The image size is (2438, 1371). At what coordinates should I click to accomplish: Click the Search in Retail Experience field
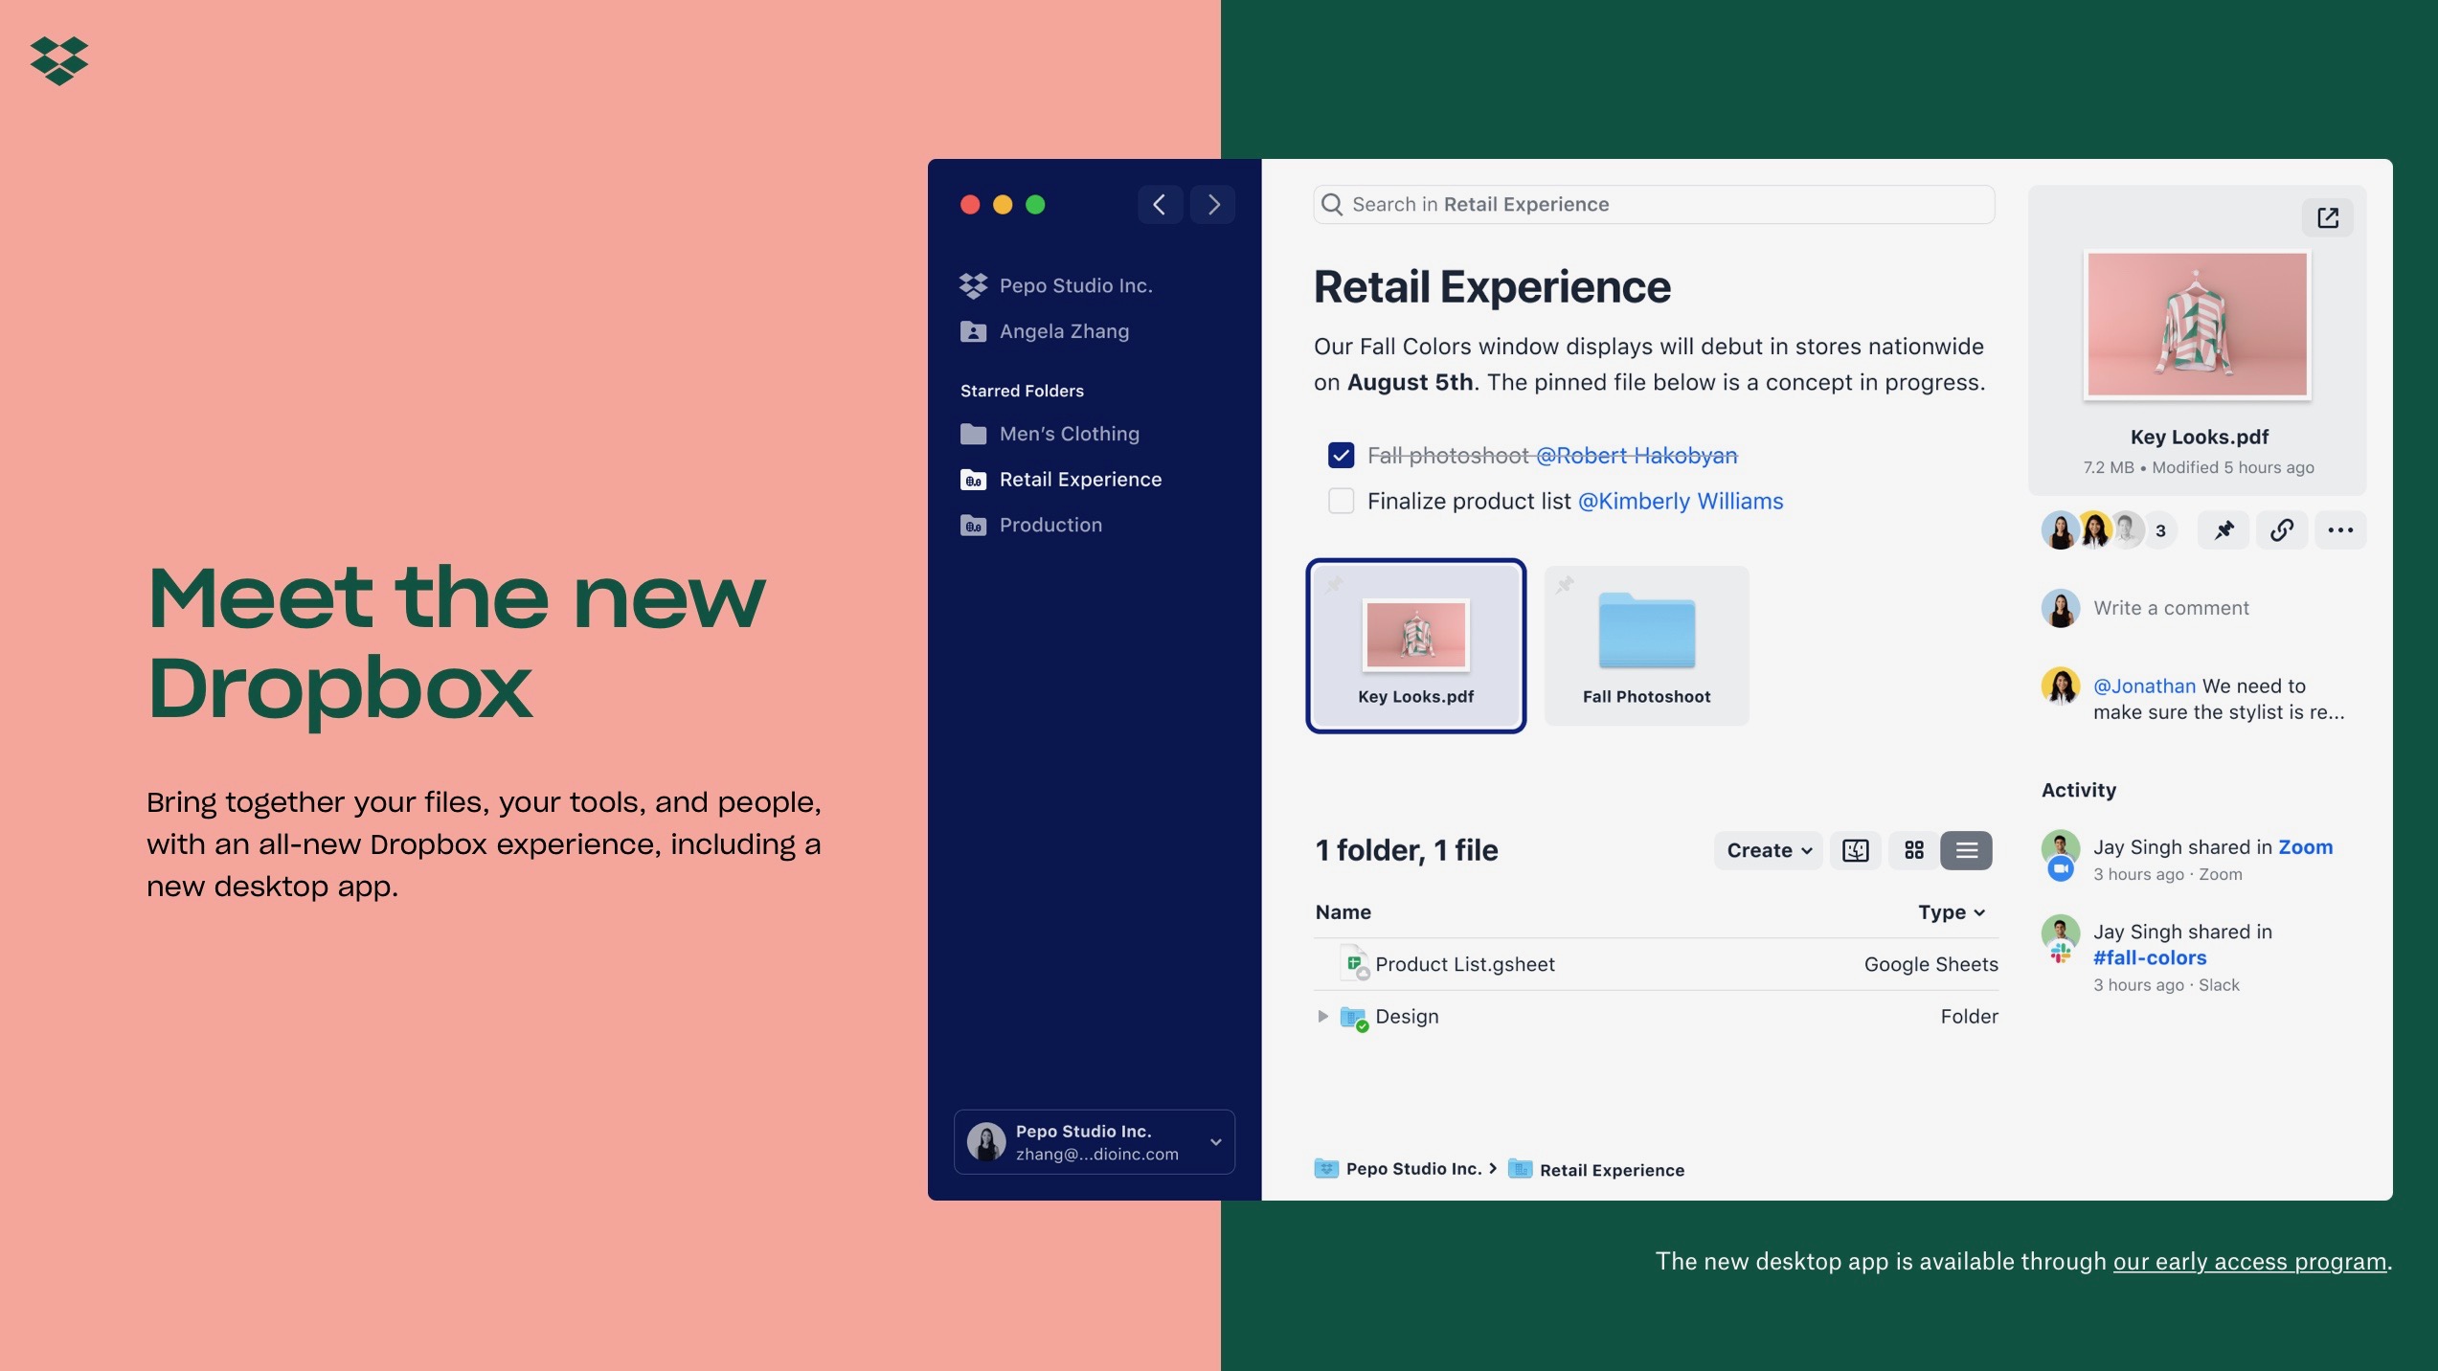tap(1653, 205)
